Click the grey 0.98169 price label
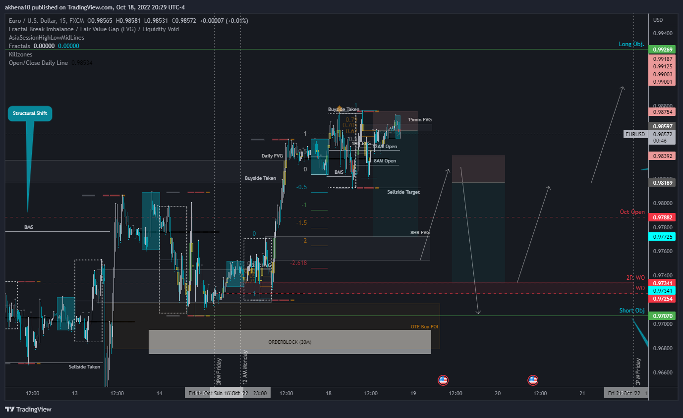Image resolution: width=683 pixels, height=418 pixels. click(x=662, y=183)
